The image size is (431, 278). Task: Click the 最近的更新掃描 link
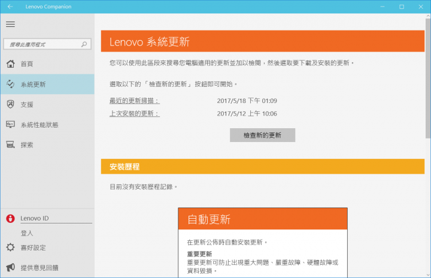pyautogui.click(x=135, y=101)
